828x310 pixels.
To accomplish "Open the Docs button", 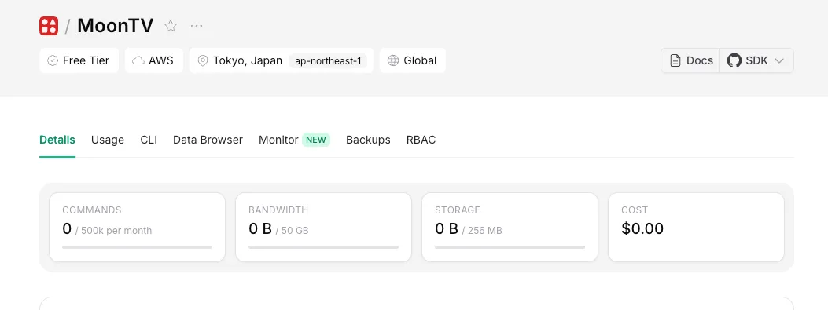I will pyautogui.click(x=690, y=60).
